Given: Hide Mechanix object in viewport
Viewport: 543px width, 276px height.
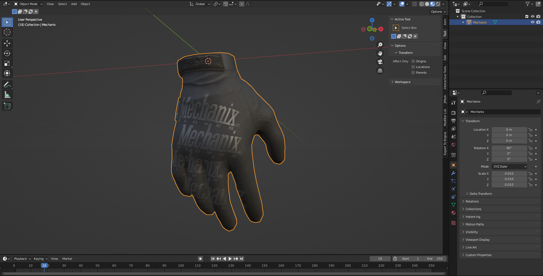Looking at the screenshot, I should [532, 22].
